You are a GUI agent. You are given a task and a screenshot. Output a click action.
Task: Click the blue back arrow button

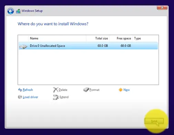(11, 11)
